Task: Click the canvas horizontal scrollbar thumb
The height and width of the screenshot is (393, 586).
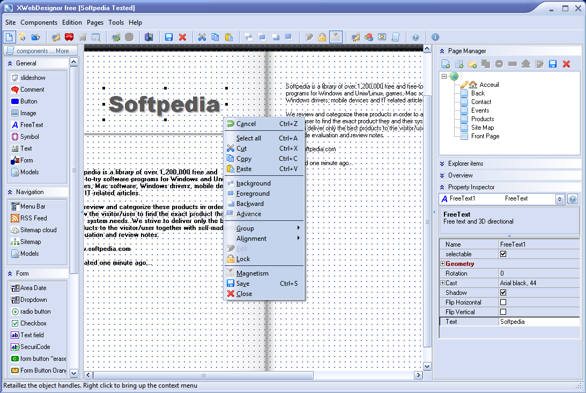Action: [203, 375]
